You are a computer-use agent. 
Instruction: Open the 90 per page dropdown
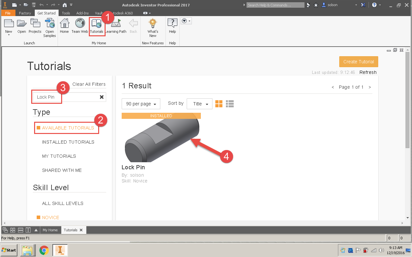(x=141, y=104)
